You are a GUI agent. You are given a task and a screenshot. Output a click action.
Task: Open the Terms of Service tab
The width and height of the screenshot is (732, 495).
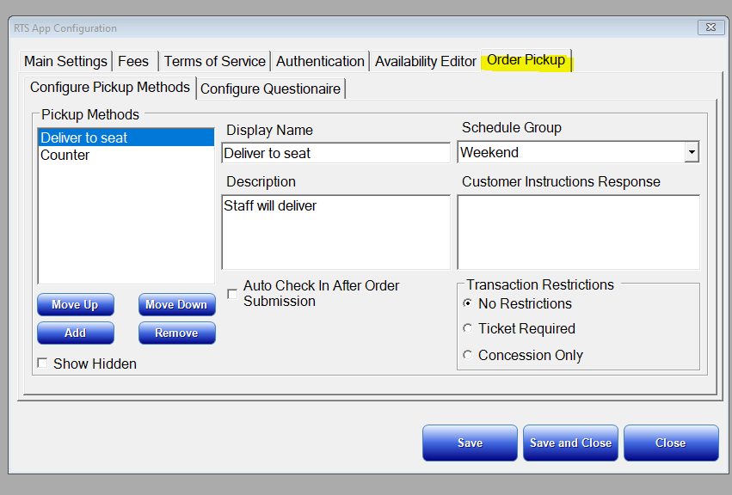click(x=215, y=61)
